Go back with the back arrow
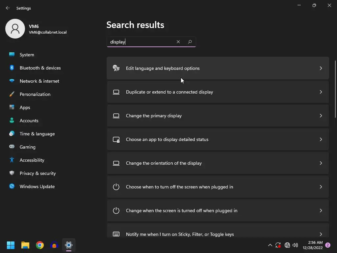The height and width of the screenshot is (253, 337). [x=8, y=8]
